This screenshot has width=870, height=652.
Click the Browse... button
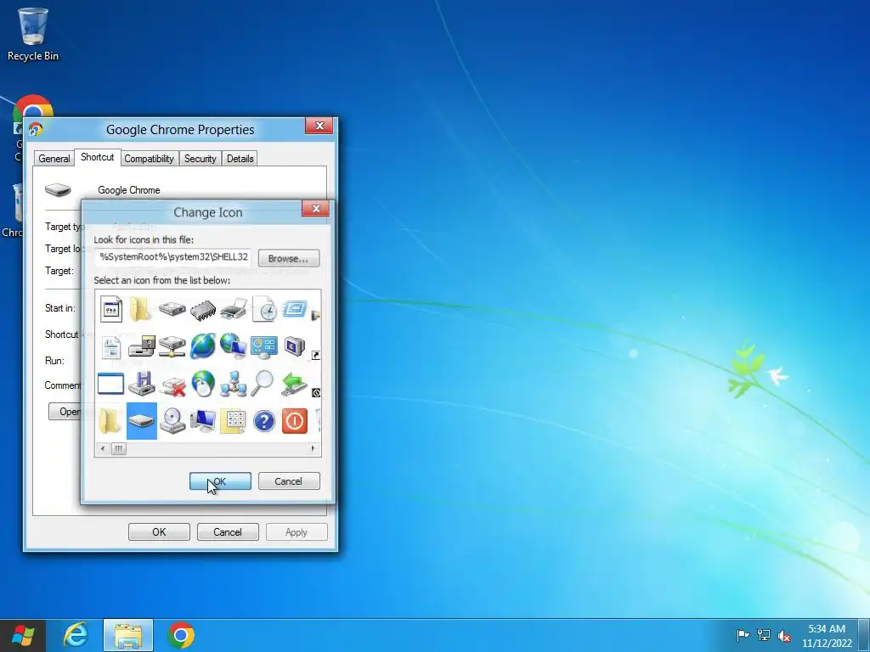(289, 258)
